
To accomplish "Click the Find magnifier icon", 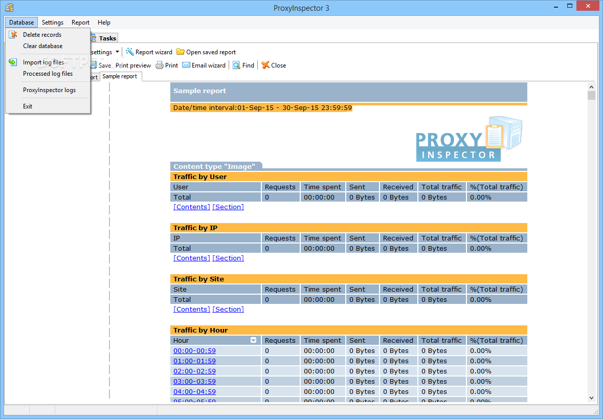I will (236, 65).
